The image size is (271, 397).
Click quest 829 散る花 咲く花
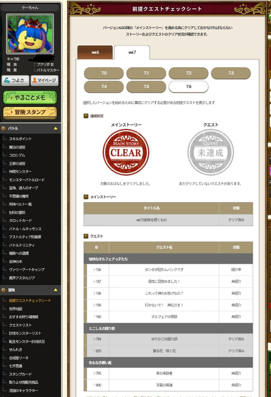[x=164, y=351]
